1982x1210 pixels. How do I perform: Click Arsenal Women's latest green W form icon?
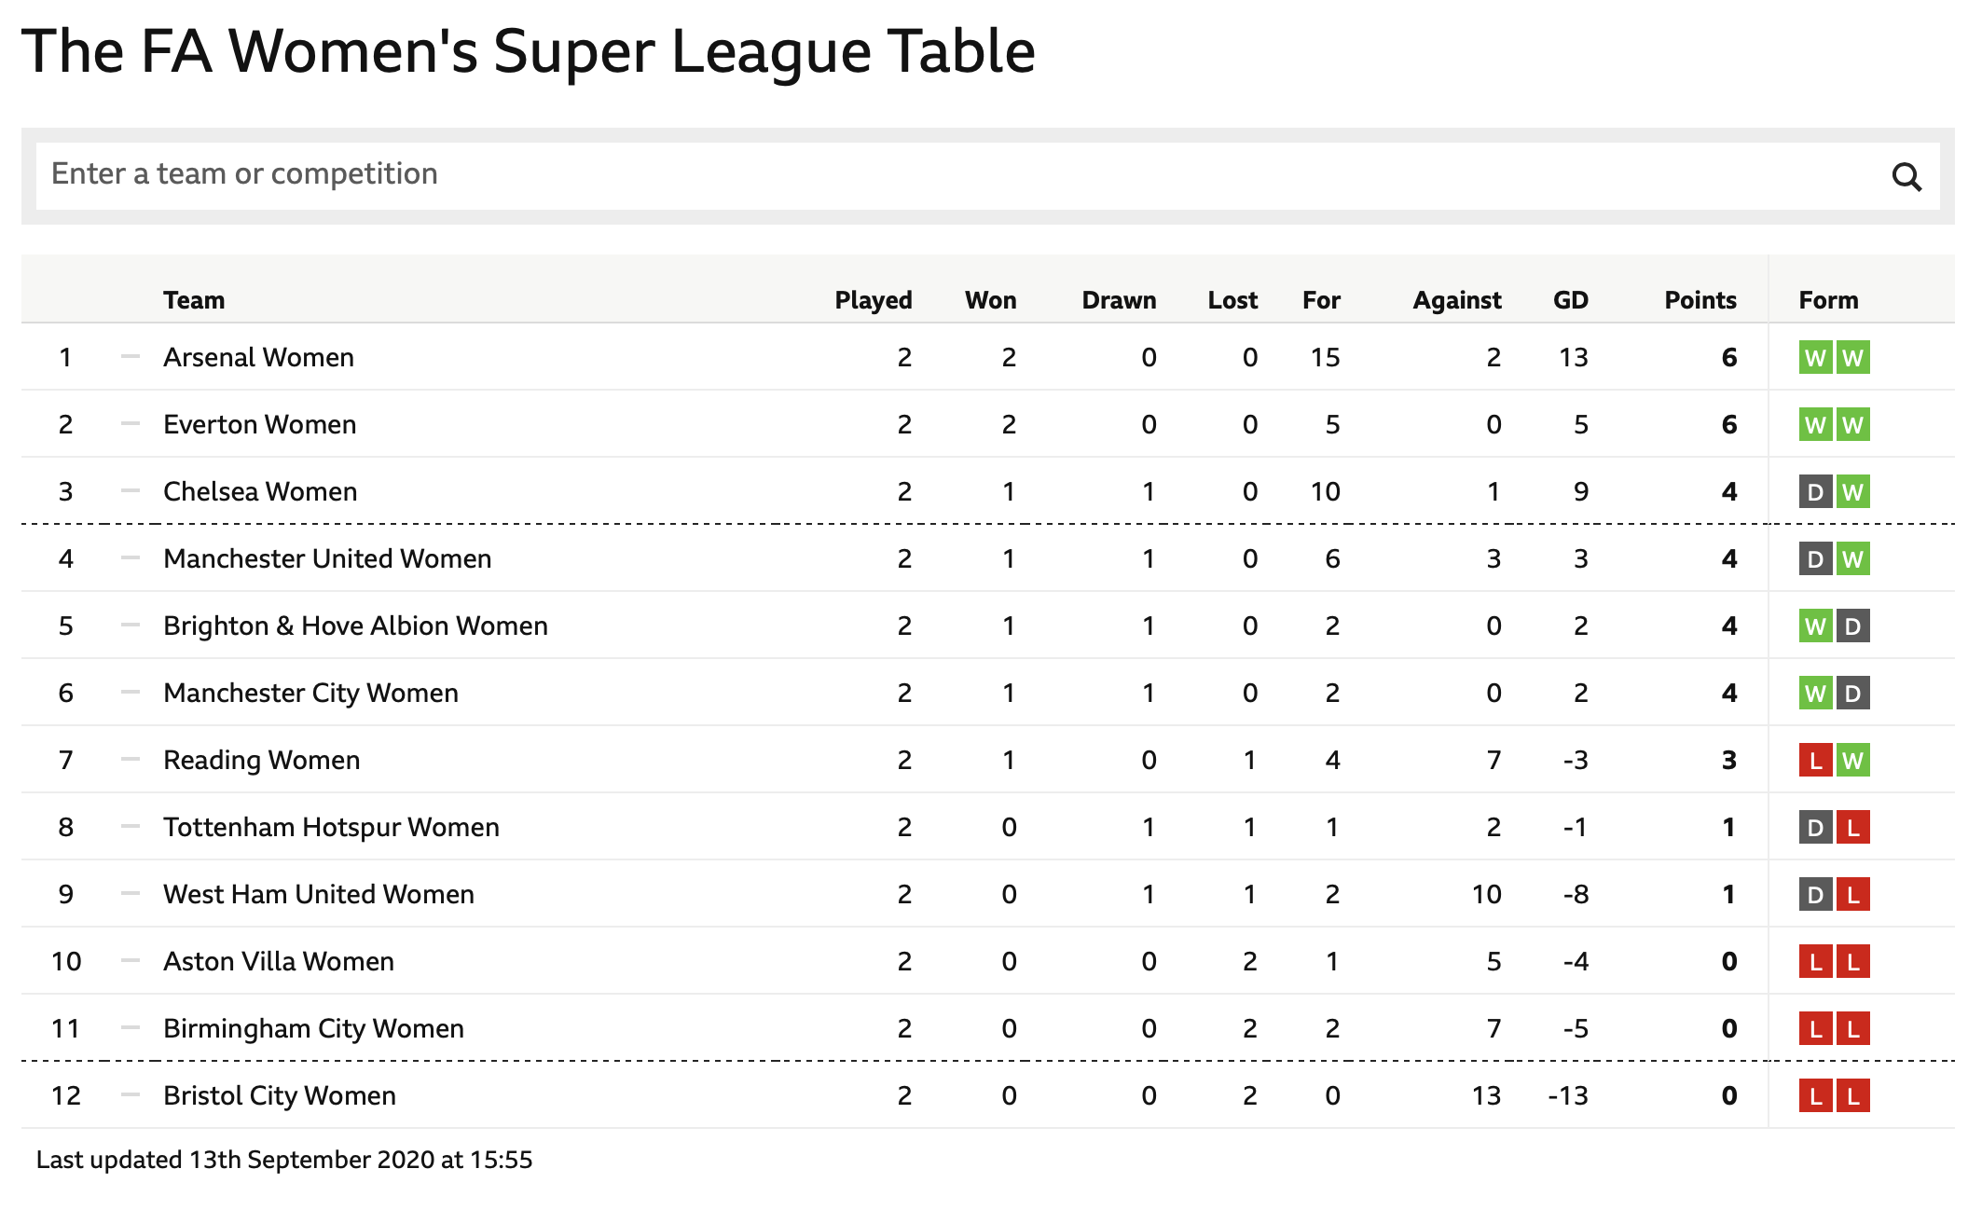point(1853,358)
